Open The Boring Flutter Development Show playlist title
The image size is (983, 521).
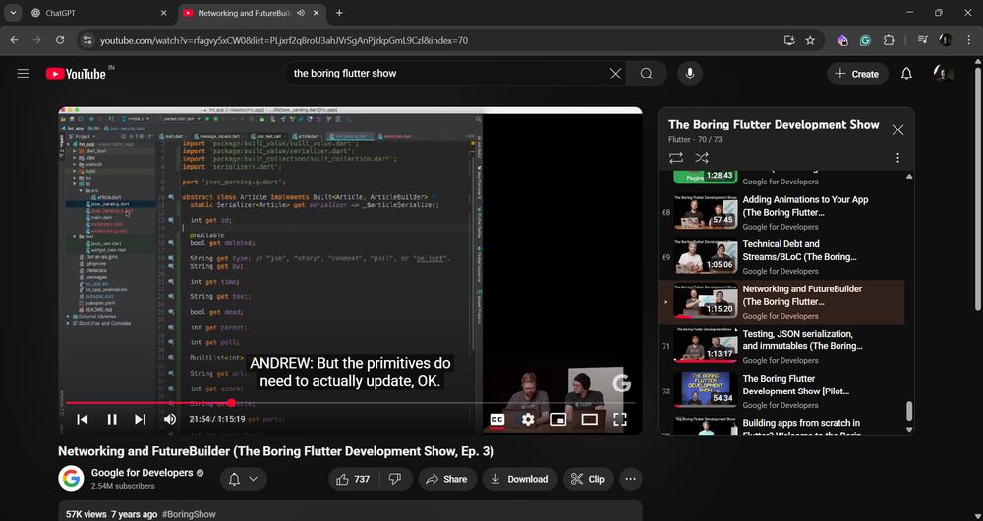tap(774, 125)
